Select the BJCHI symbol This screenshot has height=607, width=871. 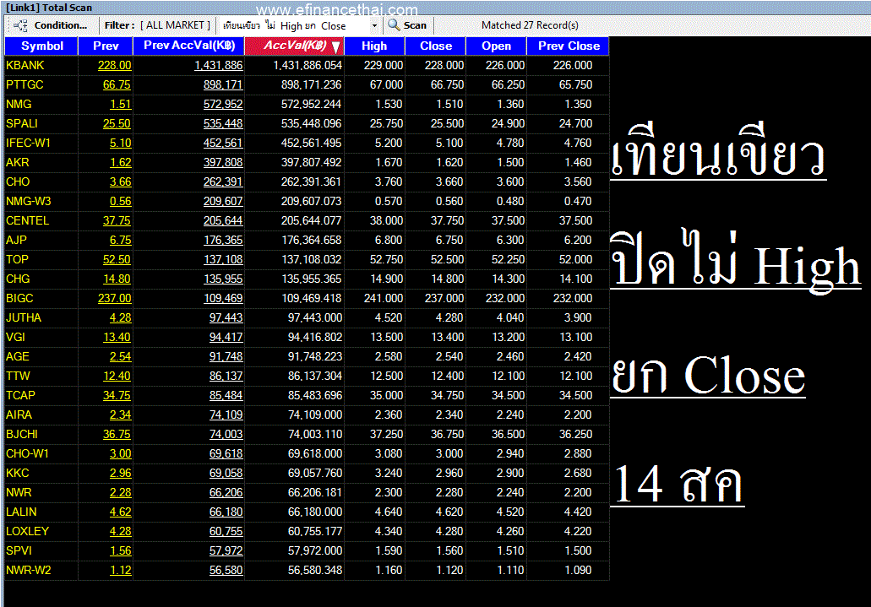pos(22,435)
